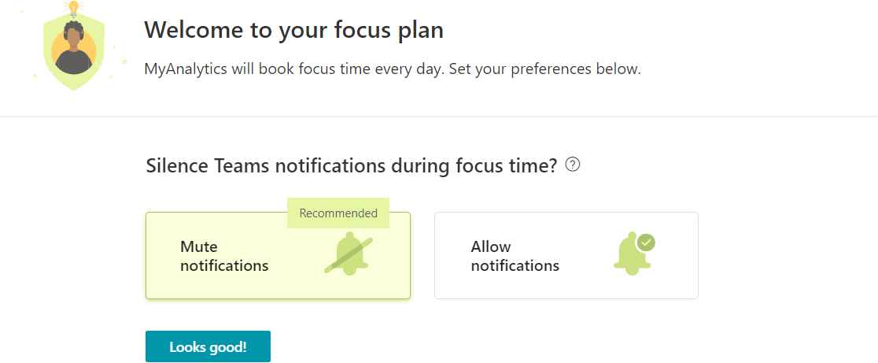Click the green checkmark badge on bell
The width and height of the screenshot is (878, 363).
pyautogui.click(x=646, y=243)
